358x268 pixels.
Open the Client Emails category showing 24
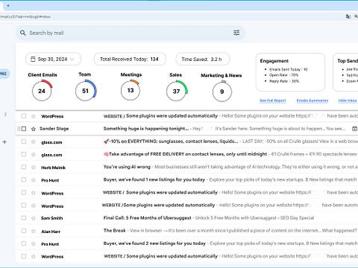click(x=42, y=90)
